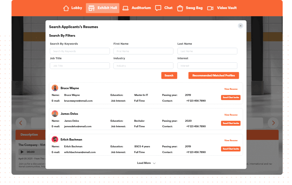The height and width of the screenshot is (185, 292).
Task: Click education value Bechalor
Action: [x=139, y=121]
